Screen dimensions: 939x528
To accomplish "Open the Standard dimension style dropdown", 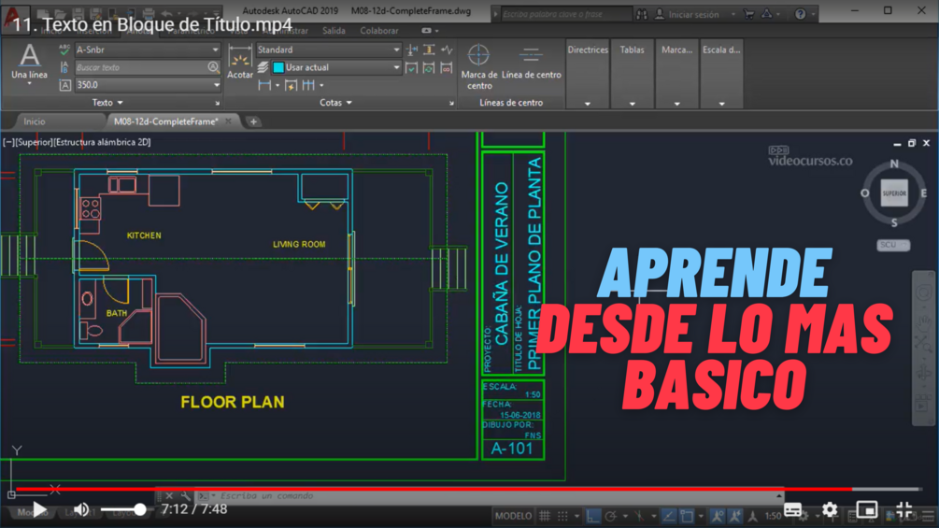I will point(328,50).
